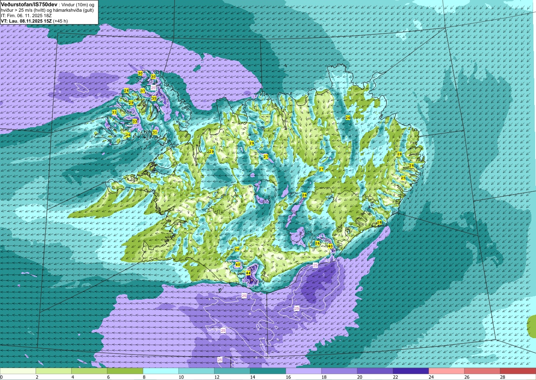The height and width of the screenshot is (380, 536).
Task: Select the 6–8 m/s olive green legend swatch
Action: (125, 371)
